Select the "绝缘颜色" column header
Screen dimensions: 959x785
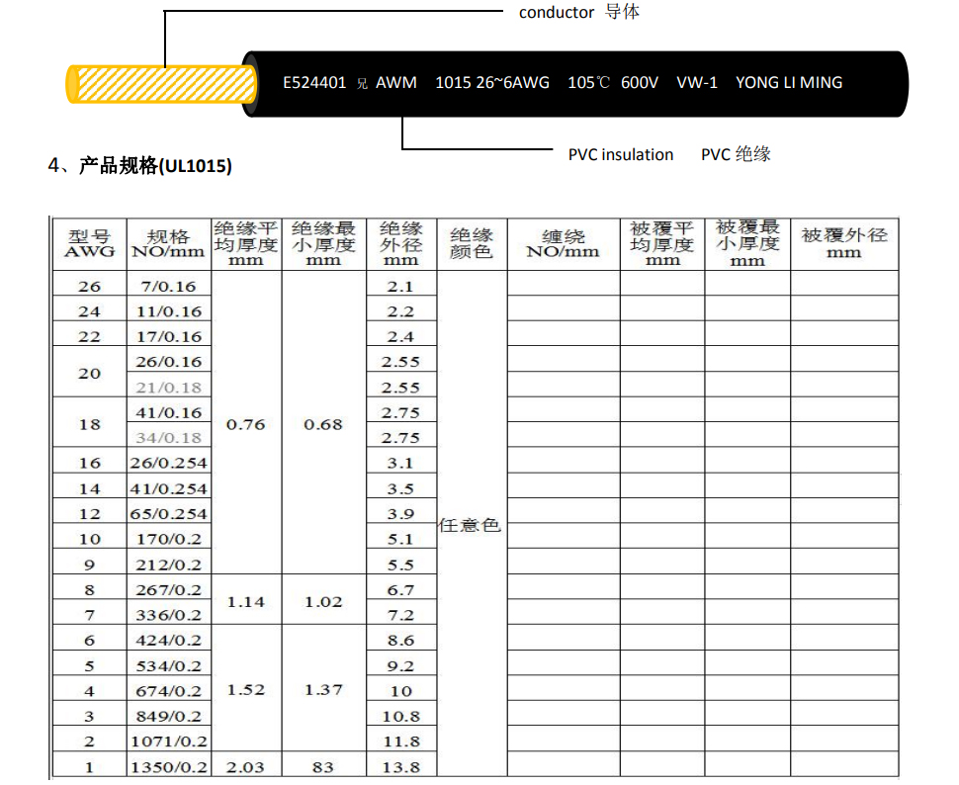pos(471,244)
